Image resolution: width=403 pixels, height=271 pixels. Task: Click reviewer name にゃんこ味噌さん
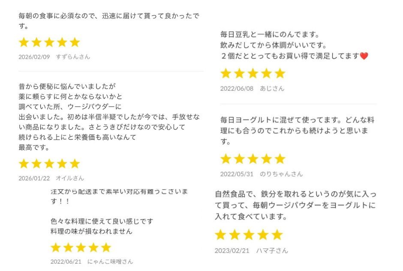tap(110, 262)
